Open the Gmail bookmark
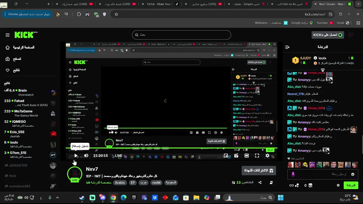This screenshot has height=204, width=363. point(343,23)
